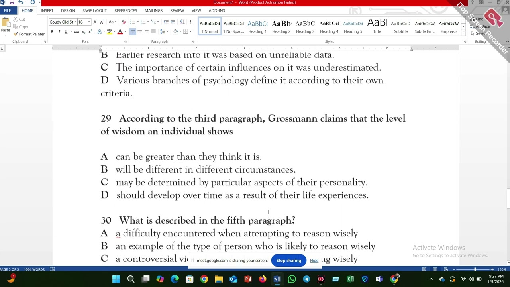The image size is (510, 287).
Task: Open Telegram from taskbar
Action: [306, 279]
